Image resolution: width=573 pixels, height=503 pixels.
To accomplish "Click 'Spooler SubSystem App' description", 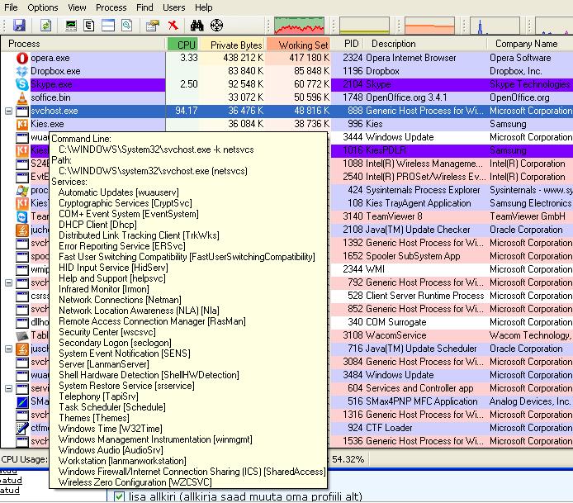I will pyautogui.click(x=413, y=256).
